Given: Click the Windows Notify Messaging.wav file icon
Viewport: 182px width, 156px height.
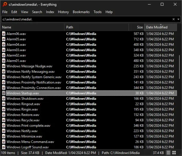Looking at the screenshot, I should [x=4, y=72].
